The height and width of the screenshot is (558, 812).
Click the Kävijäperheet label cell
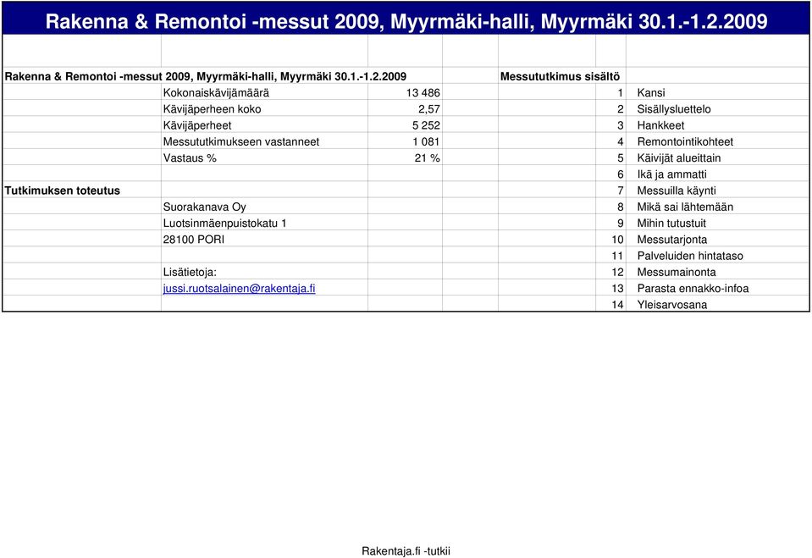[x=197, y=125]
